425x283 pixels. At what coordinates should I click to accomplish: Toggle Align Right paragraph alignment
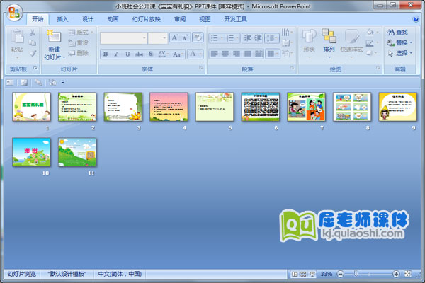pos(237,54)
